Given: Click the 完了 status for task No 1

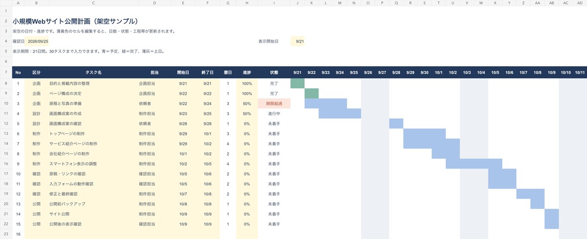Looking at the screenshot, I should (274, 84).
